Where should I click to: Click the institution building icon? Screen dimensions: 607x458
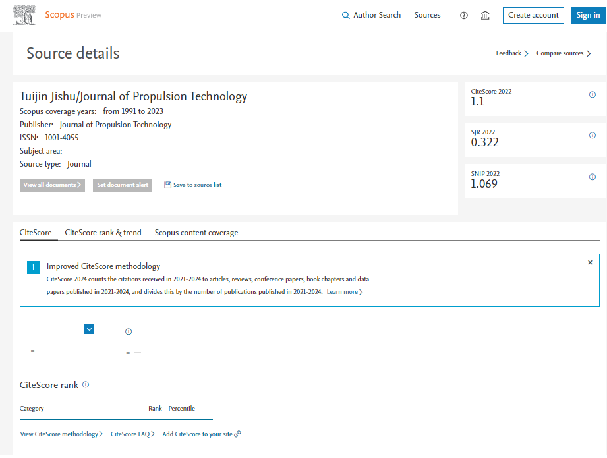click(x=485, y=16)
